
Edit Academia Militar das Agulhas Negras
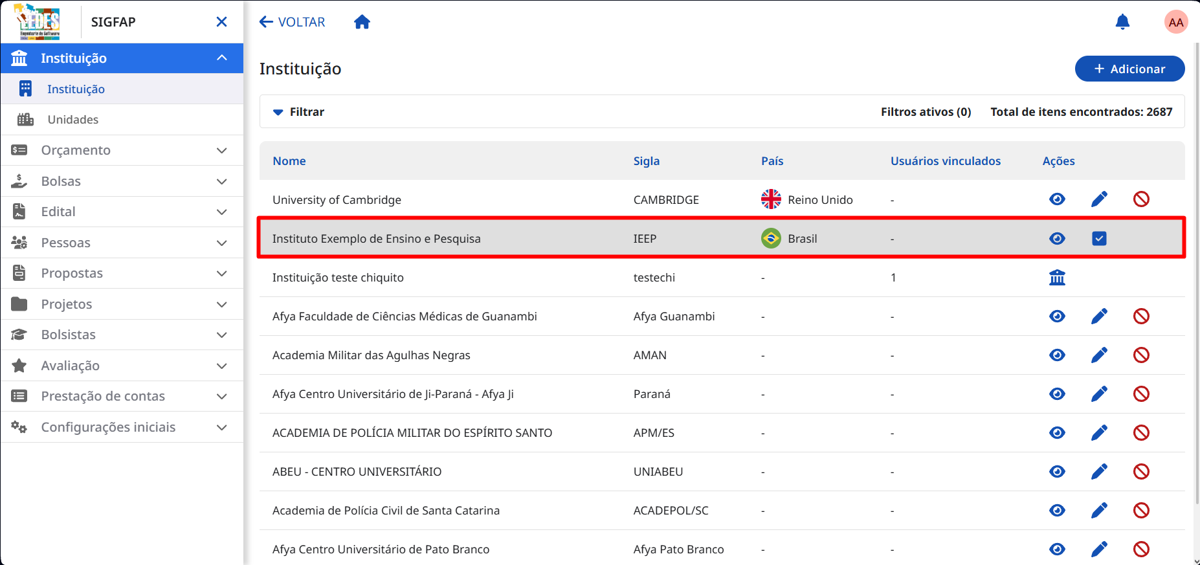(x=1099, y=355)
